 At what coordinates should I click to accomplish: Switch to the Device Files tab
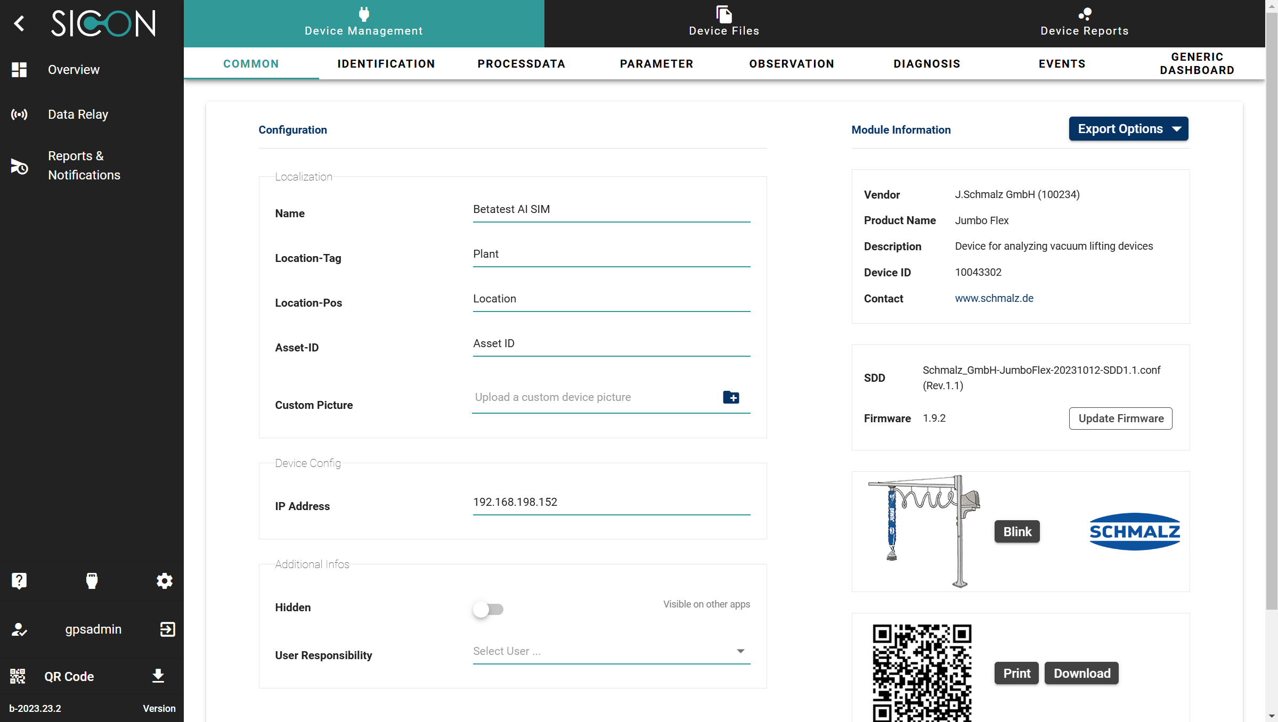(x=723, y=23)
